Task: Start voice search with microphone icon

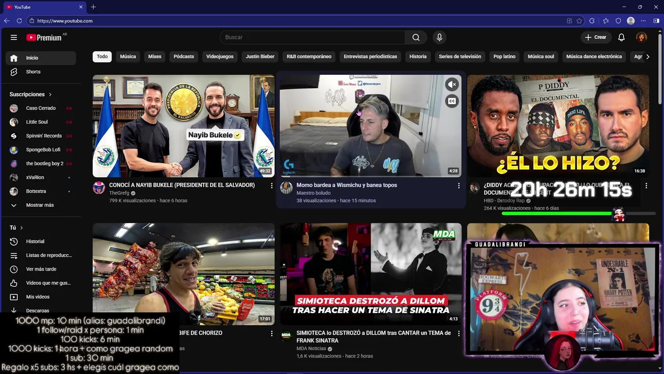Action: pos(439,37)
